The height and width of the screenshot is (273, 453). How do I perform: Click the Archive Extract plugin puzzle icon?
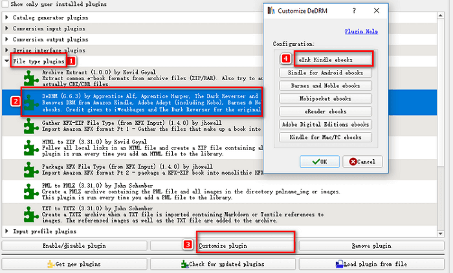click(x=31, y=78)
